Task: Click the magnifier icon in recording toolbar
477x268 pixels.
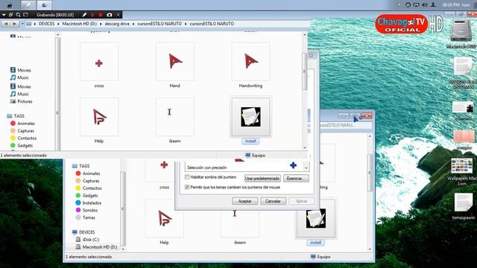Action: pos(18,15)
